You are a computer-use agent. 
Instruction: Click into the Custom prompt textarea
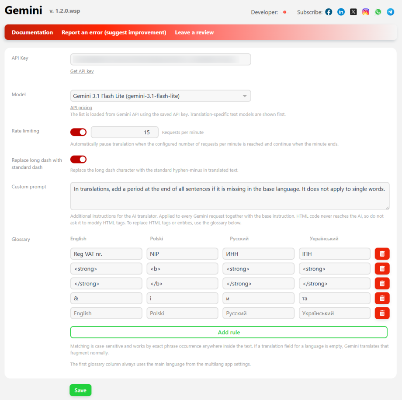click(x=230, y=196)
